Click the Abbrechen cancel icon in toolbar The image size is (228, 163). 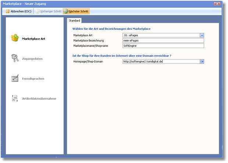click(8, 11)
